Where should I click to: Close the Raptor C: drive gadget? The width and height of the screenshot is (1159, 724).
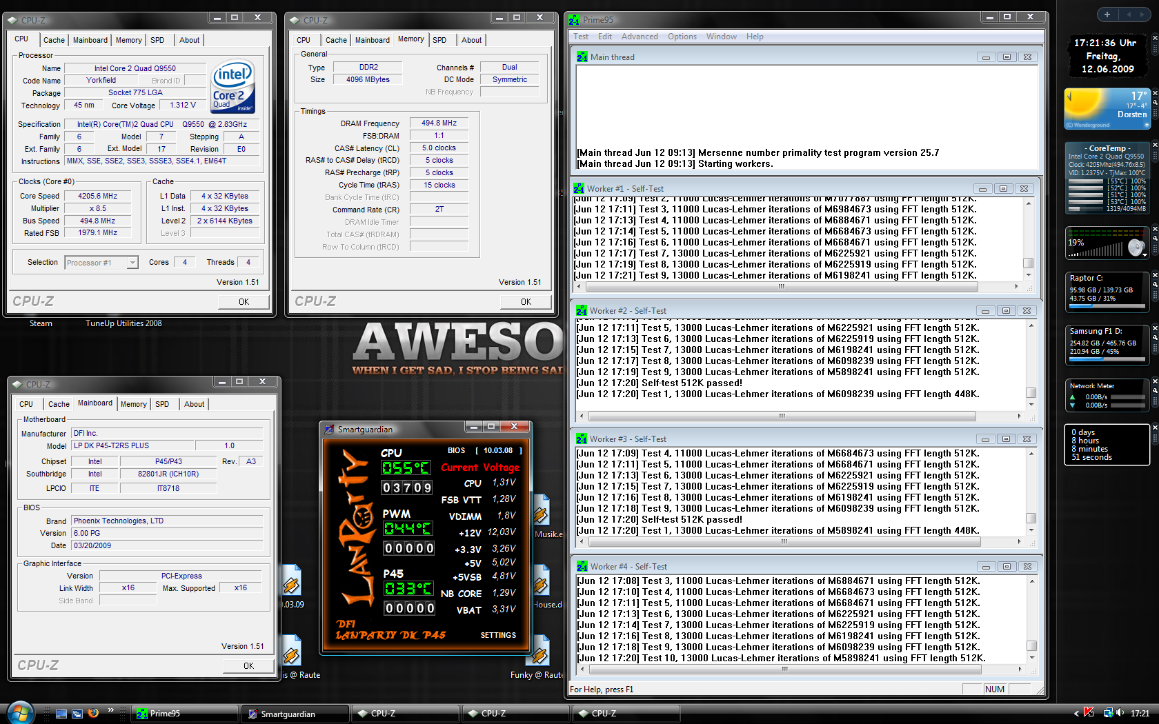click(1155, 275)
